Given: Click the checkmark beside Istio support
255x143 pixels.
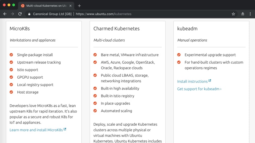Looking at the screenshot, I should click(11, 70).
